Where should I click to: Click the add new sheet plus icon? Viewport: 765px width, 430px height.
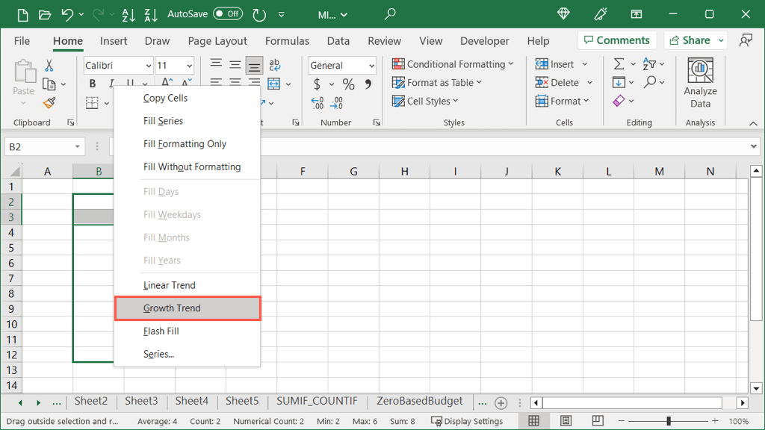[501, 402]
